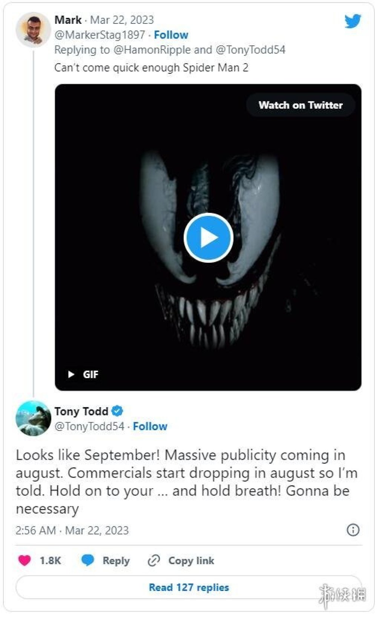Click the Mar 22, 2023 date beside Mark
377x617 pixels.
click(122, 20)
